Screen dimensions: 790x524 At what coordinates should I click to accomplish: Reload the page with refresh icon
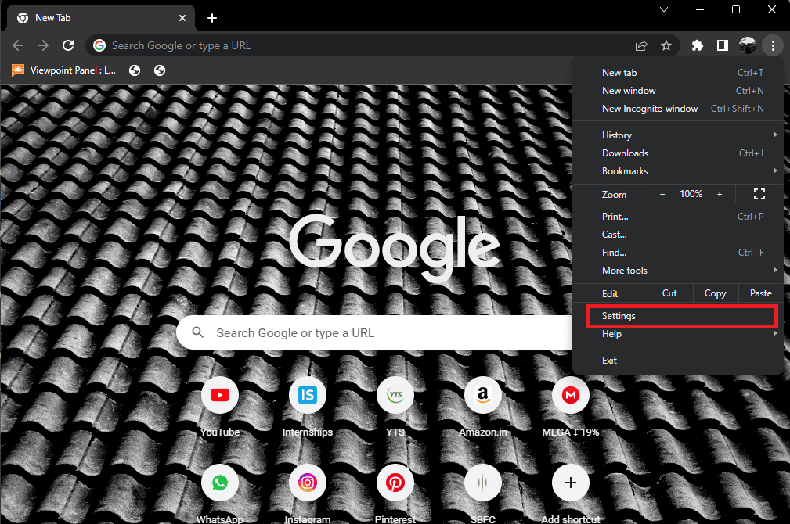[x=68, y=46]
